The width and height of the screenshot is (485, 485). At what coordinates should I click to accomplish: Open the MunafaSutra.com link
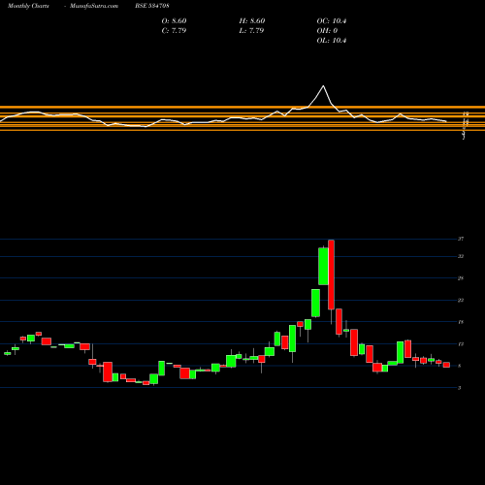pyautogui.click(x=94, y=6)
